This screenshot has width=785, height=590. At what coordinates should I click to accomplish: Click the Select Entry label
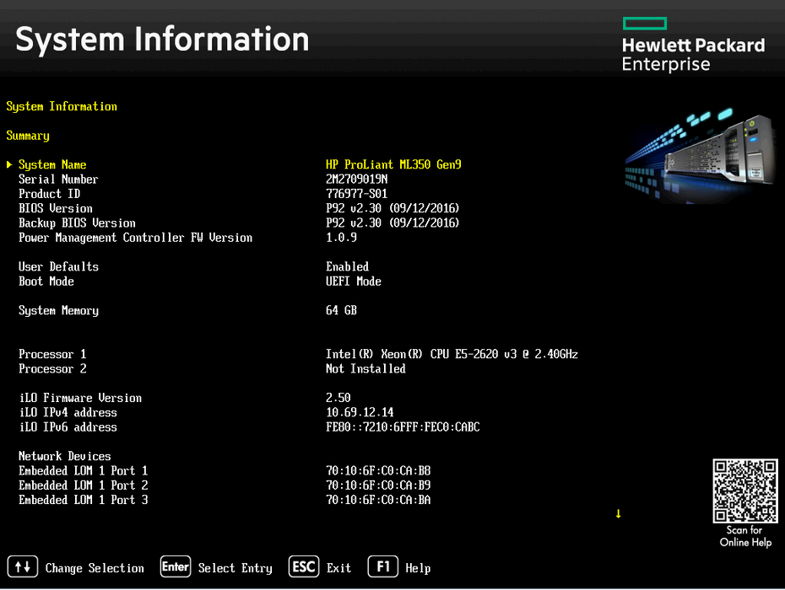click(235, 568)
